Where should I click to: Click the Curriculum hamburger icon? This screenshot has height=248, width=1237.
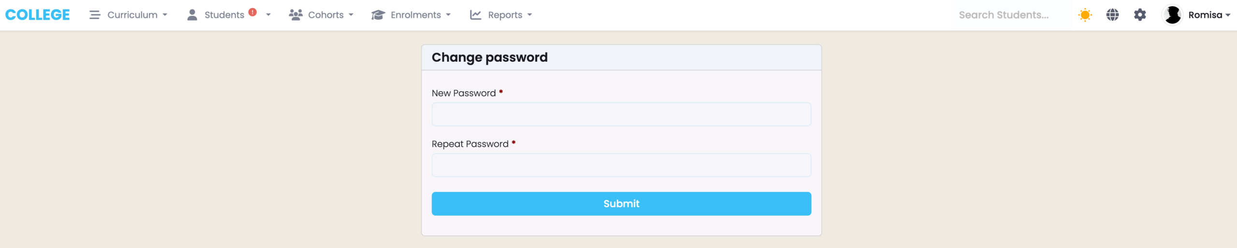coord(95,15)
